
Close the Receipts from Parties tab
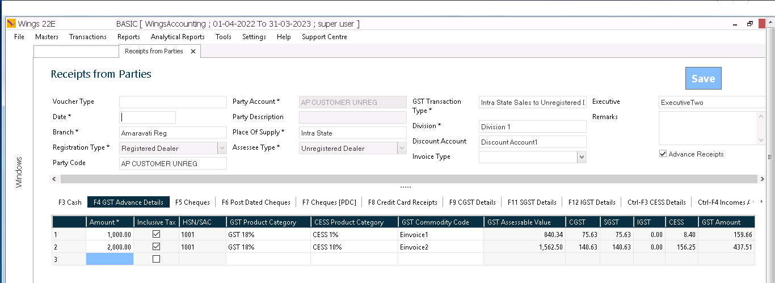click(x=193, y=51)
